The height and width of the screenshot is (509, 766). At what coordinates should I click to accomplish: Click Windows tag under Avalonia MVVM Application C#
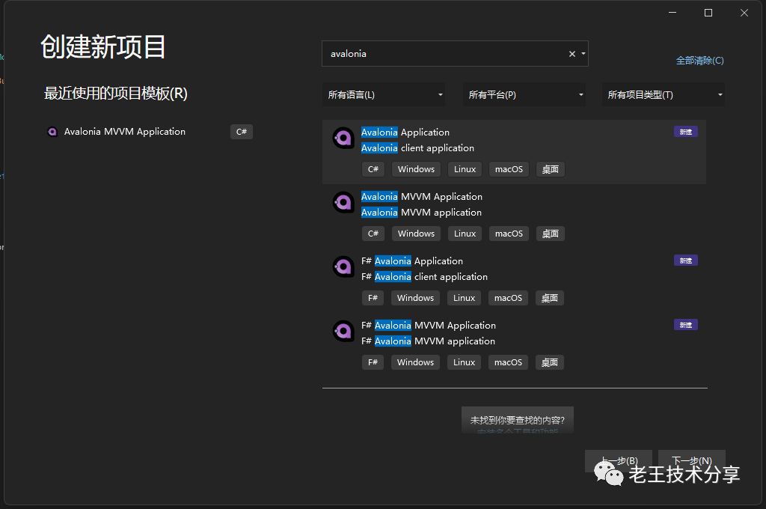(416, 234)
